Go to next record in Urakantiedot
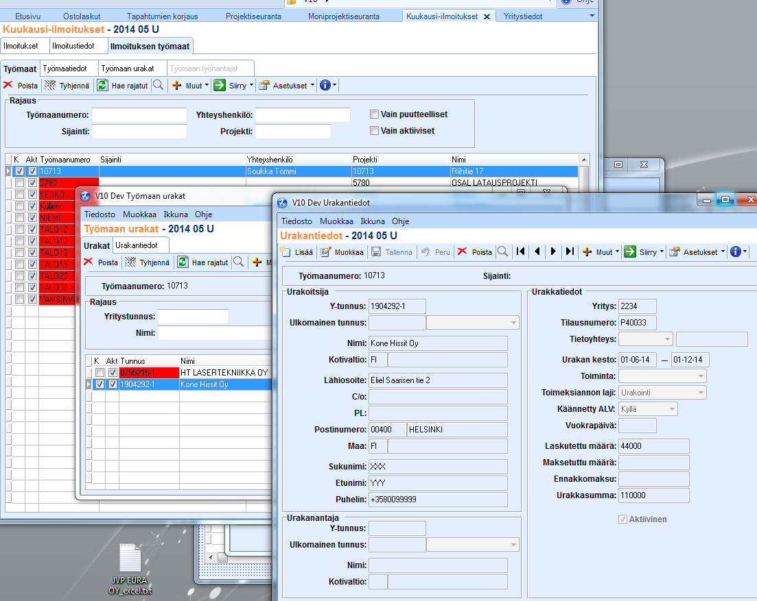The image size is (757, 601). [x=553, y=251]
